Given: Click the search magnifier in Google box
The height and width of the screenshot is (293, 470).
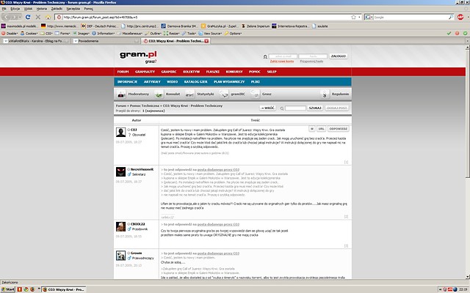Looking at the screenshot, I should 450,18.
